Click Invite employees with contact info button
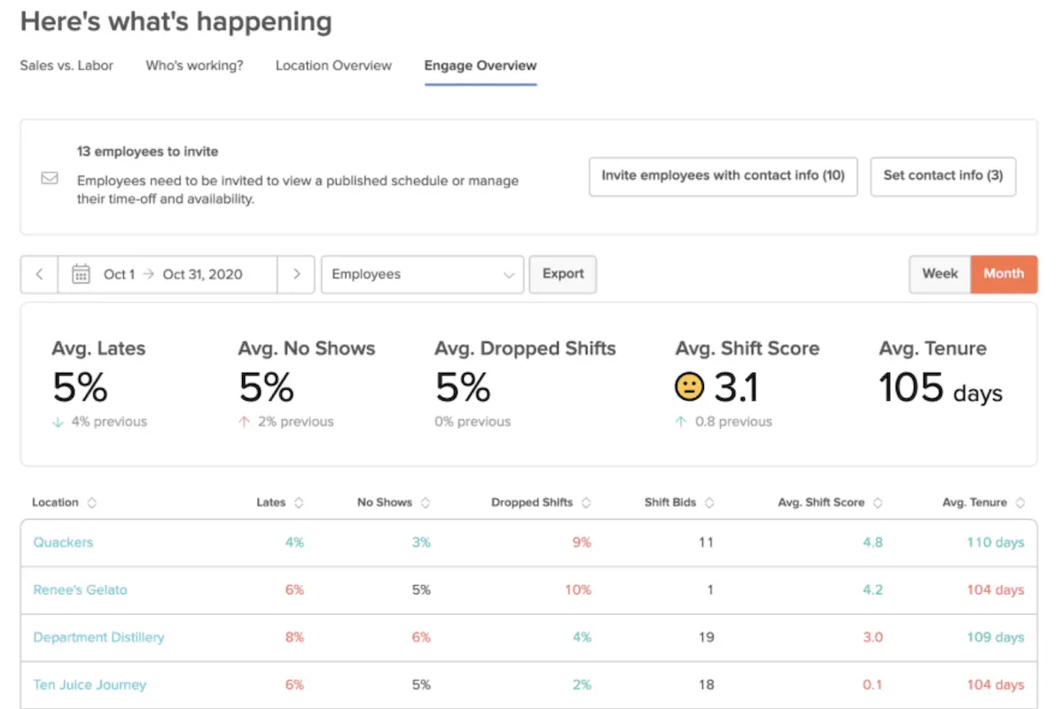The width and height of the screenshot is (1064, 709). (723, 176)
